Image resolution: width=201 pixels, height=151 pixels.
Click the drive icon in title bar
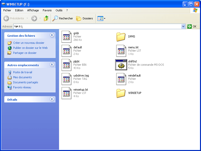(4, 4)
